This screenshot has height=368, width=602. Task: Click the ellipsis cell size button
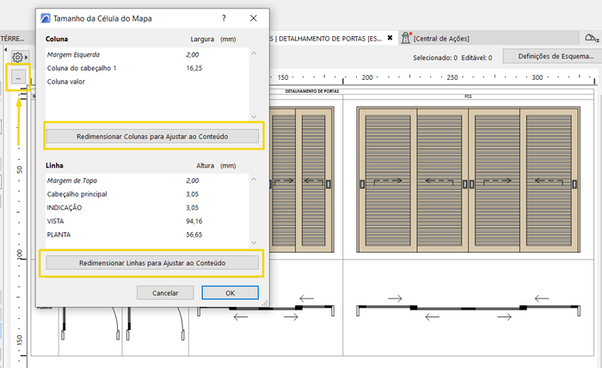click(17, 77)
